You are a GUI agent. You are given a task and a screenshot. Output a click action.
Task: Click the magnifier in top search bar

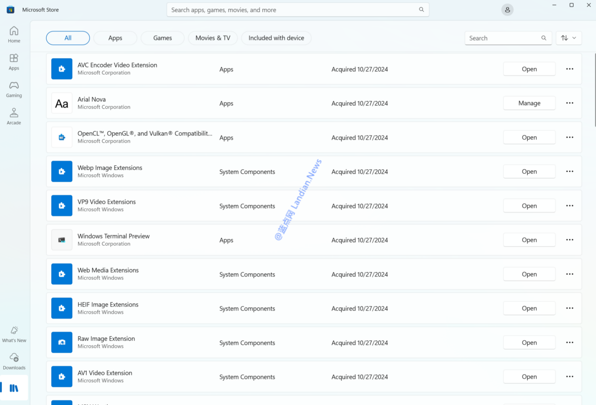(x=421, y=10)
